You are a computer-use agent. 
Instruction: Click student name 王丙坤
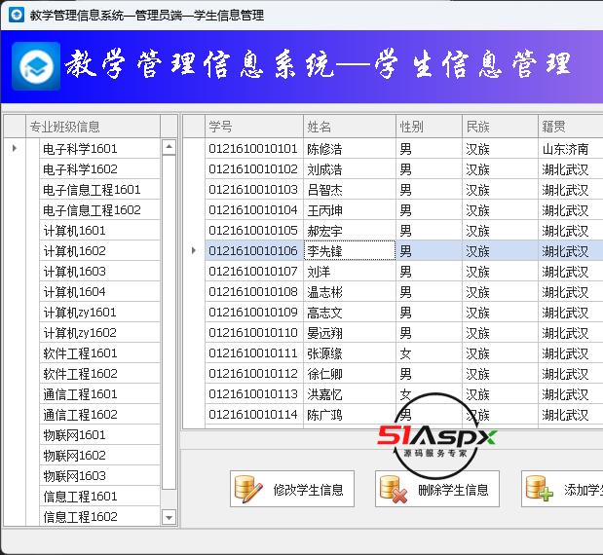pos(350,210)
